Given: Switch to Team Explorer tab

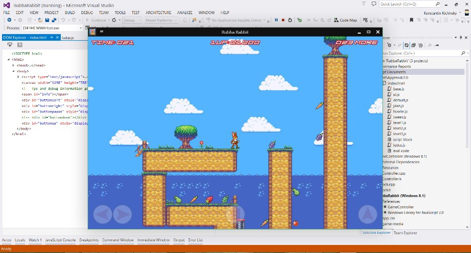Looking at the screenshot, I should pyautogui.click(x=405, y=232).
